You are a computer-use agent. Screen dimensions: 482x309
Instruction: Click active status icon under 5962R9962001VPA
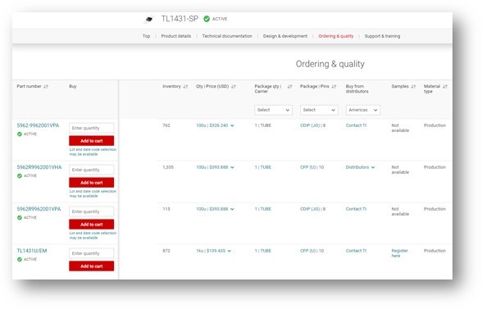[x=20, y=218]
